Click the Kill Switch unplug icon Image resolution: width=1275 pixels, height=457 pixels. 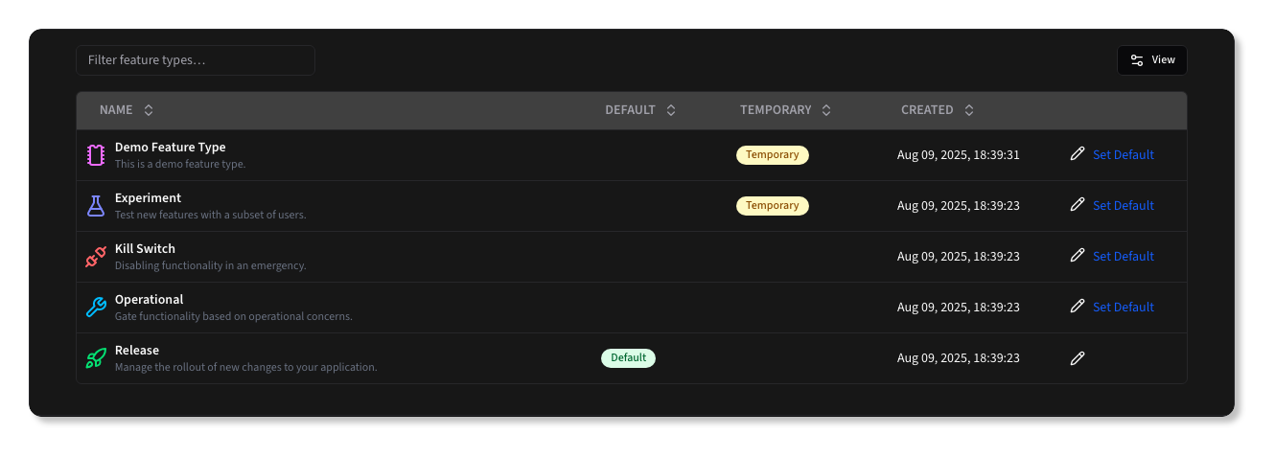95,257
